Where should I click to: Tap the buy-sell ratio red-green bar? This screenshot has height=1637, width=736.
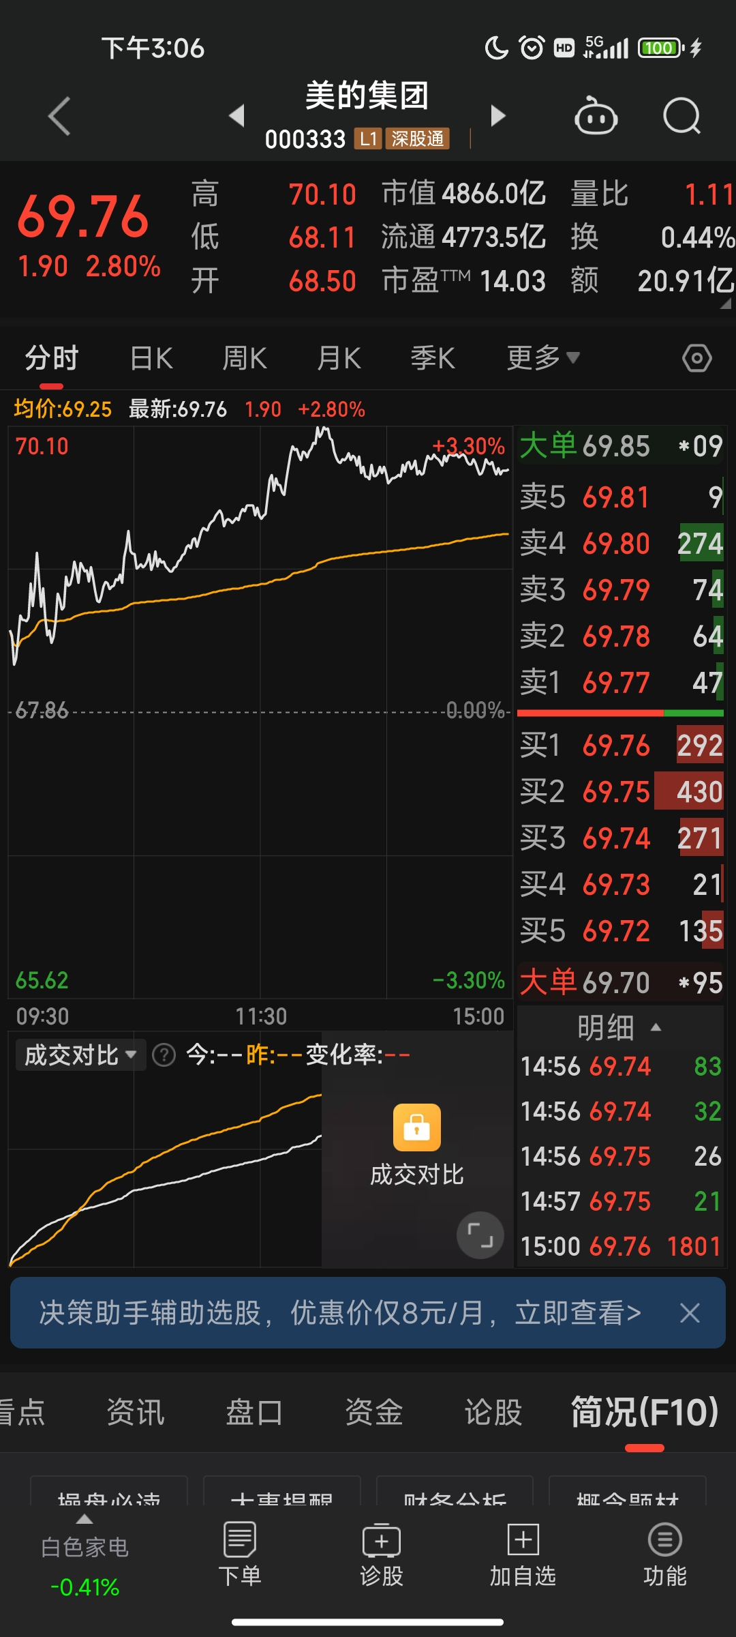click(620, 713)
